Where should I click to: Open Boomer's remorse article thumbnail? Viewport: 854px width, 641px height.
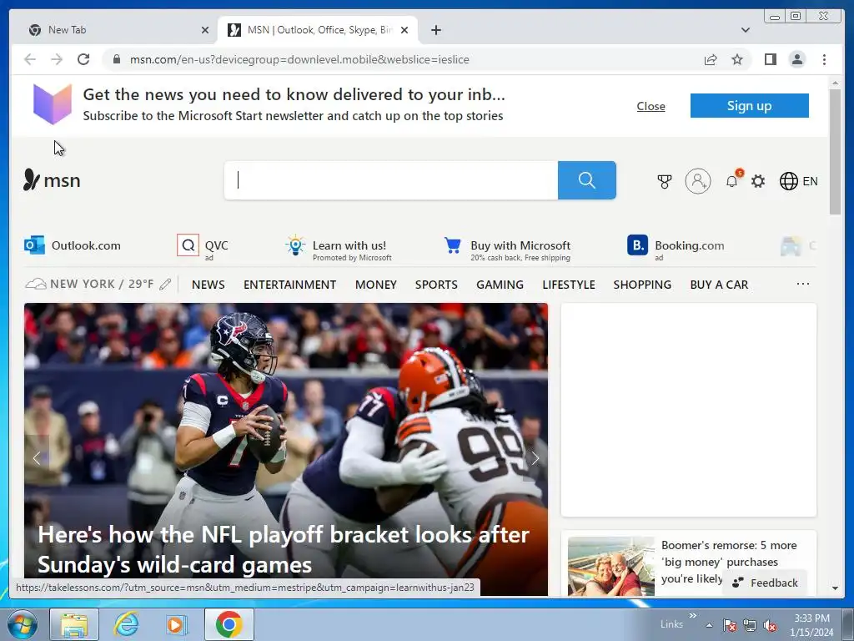tap(610, 567)
